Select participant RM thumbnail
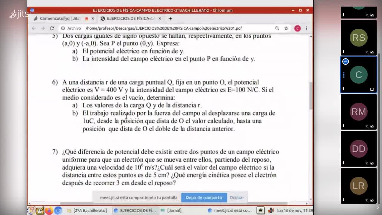382x215 pixels. (x=359, y=112)
